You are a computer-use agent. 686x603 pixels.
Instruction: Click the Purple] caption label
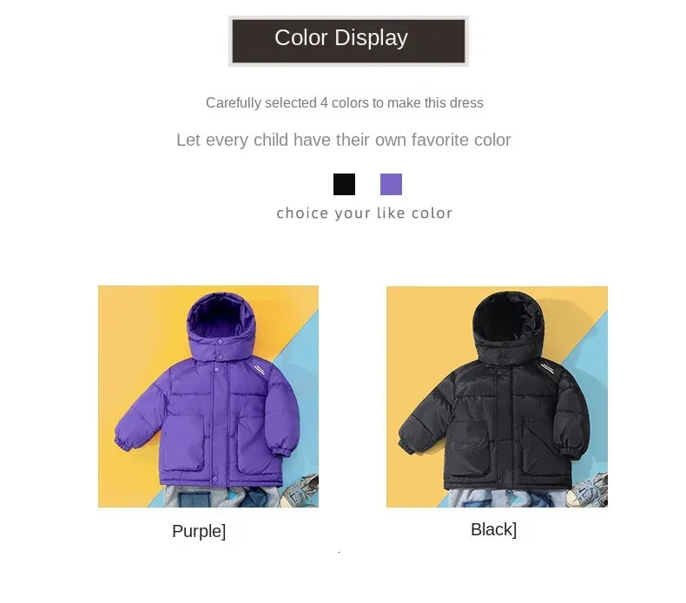click(x=199, y=531)
